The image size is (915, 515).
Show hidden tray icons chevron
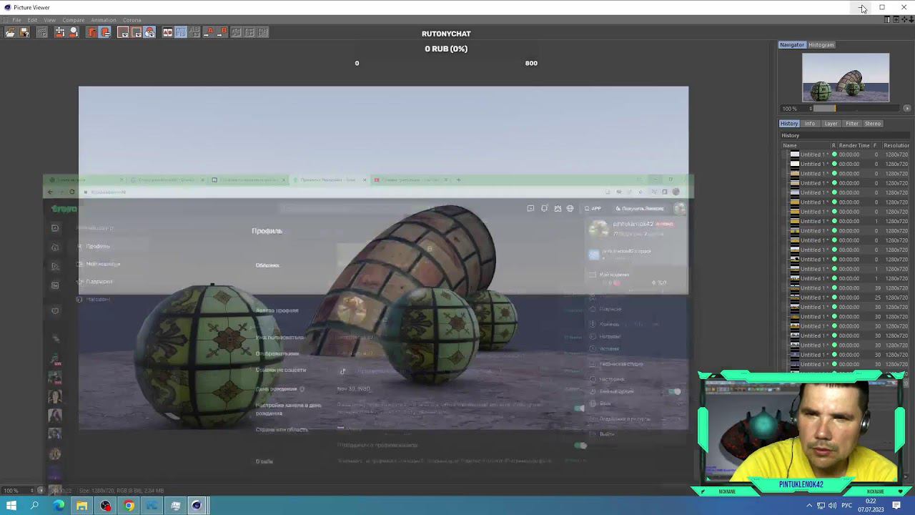809,506
